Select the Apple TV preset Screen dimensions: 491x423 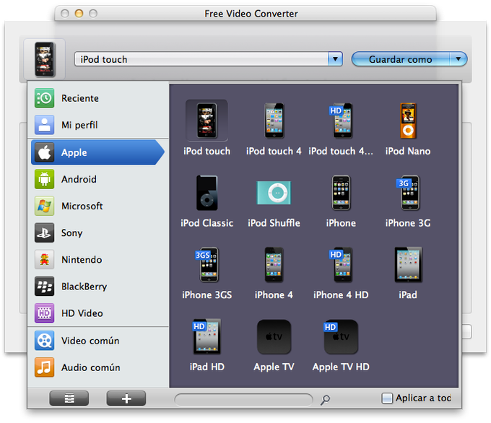(274, 337)
